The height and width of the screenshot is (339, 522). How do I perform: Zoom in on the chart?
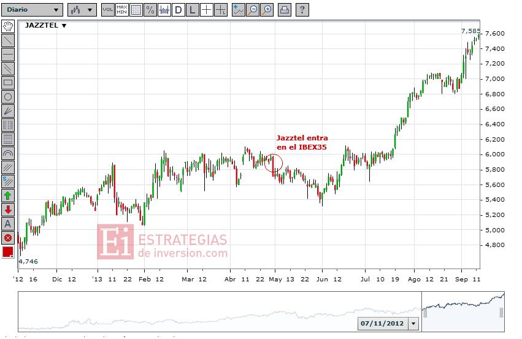[267, 10]
